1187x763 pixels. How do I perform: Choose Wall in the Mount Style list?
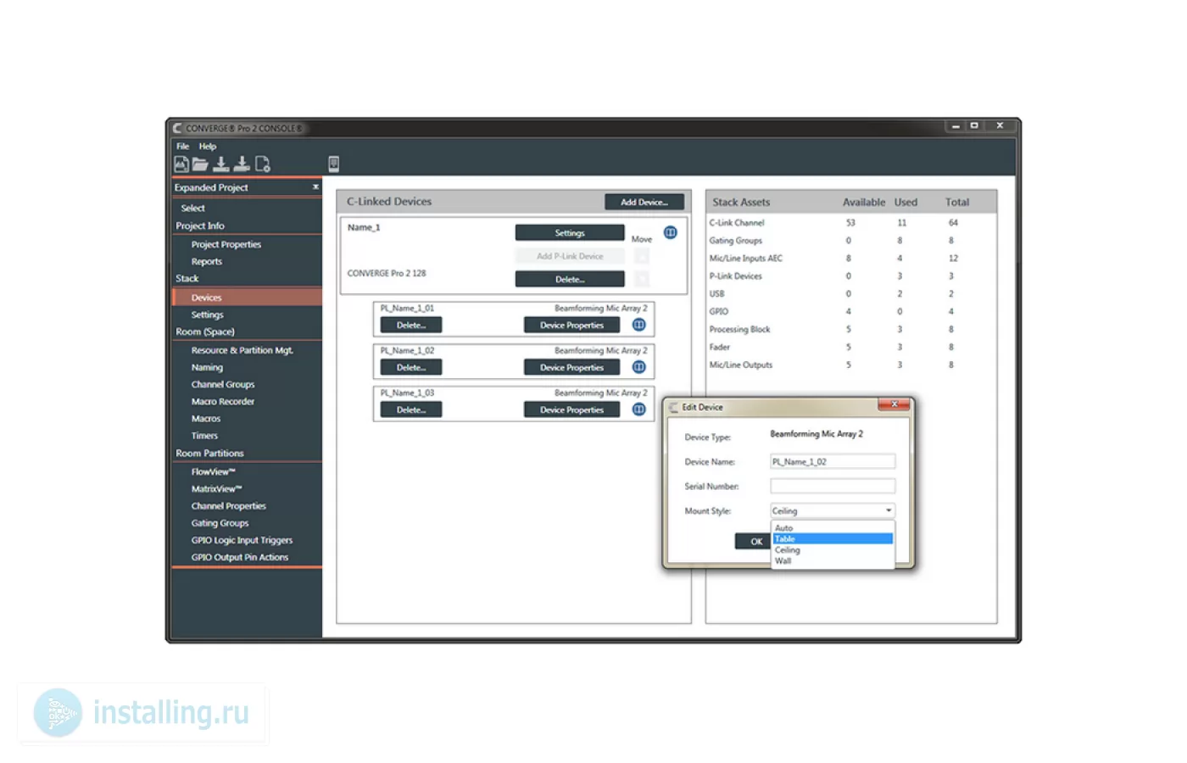833,561
